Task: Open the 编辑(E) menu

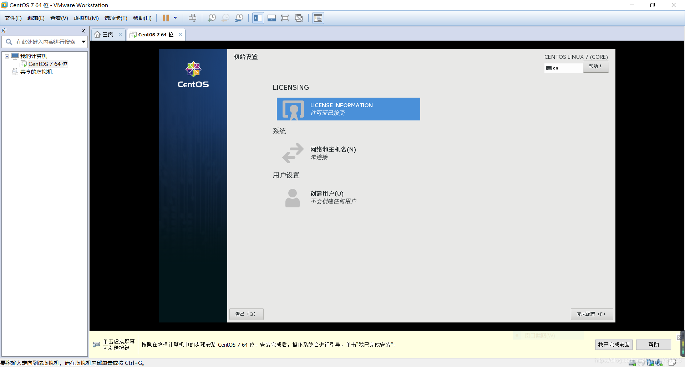Action: (36, 18)
